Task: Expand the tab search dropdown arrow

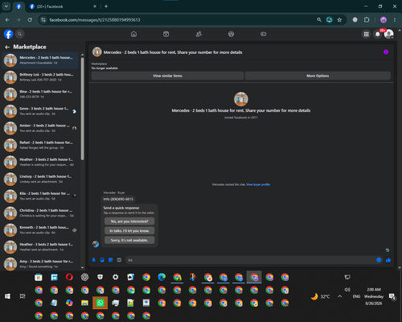Action: click(x=6, y=6)
